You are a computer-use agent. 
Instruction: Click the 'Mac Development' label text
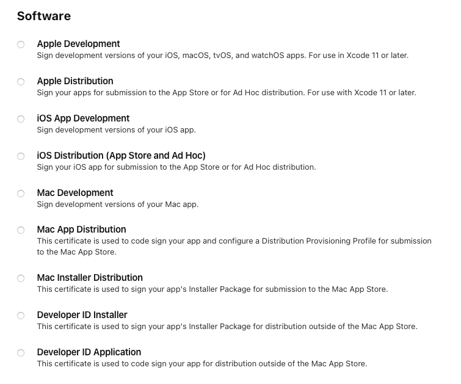coord(75,192)
